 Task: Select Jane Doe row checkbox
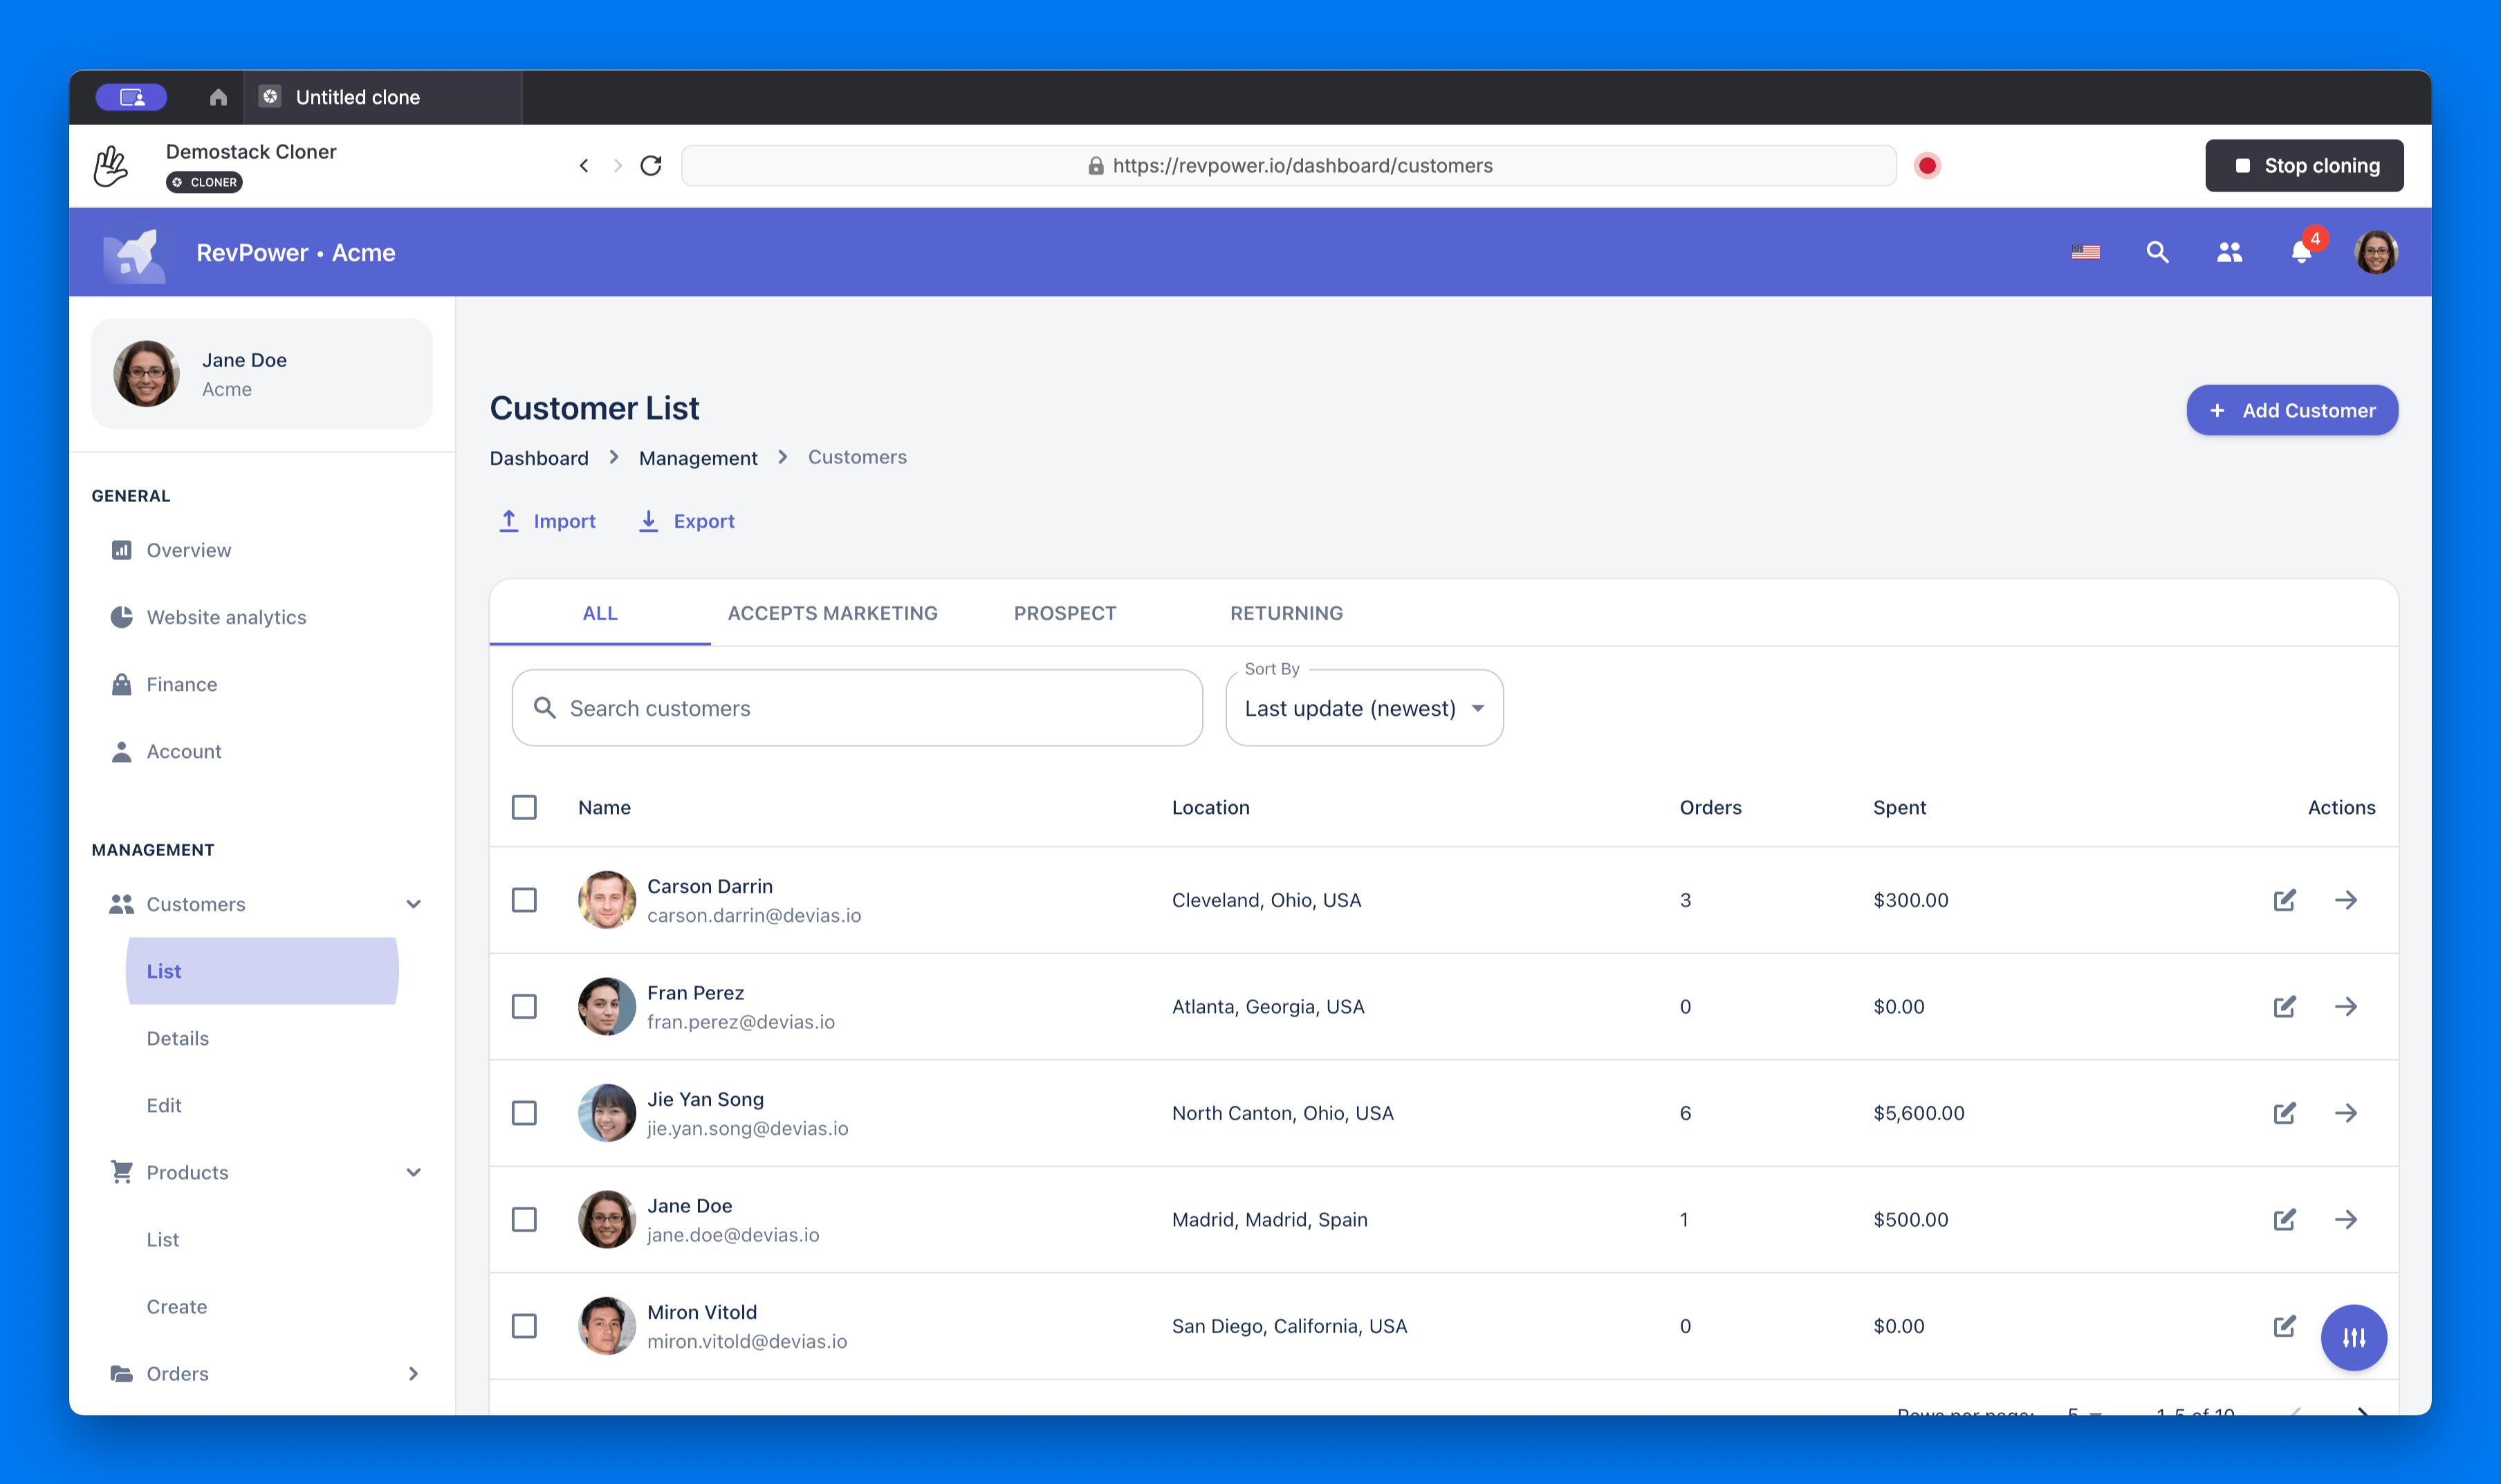coord(524,1219)
